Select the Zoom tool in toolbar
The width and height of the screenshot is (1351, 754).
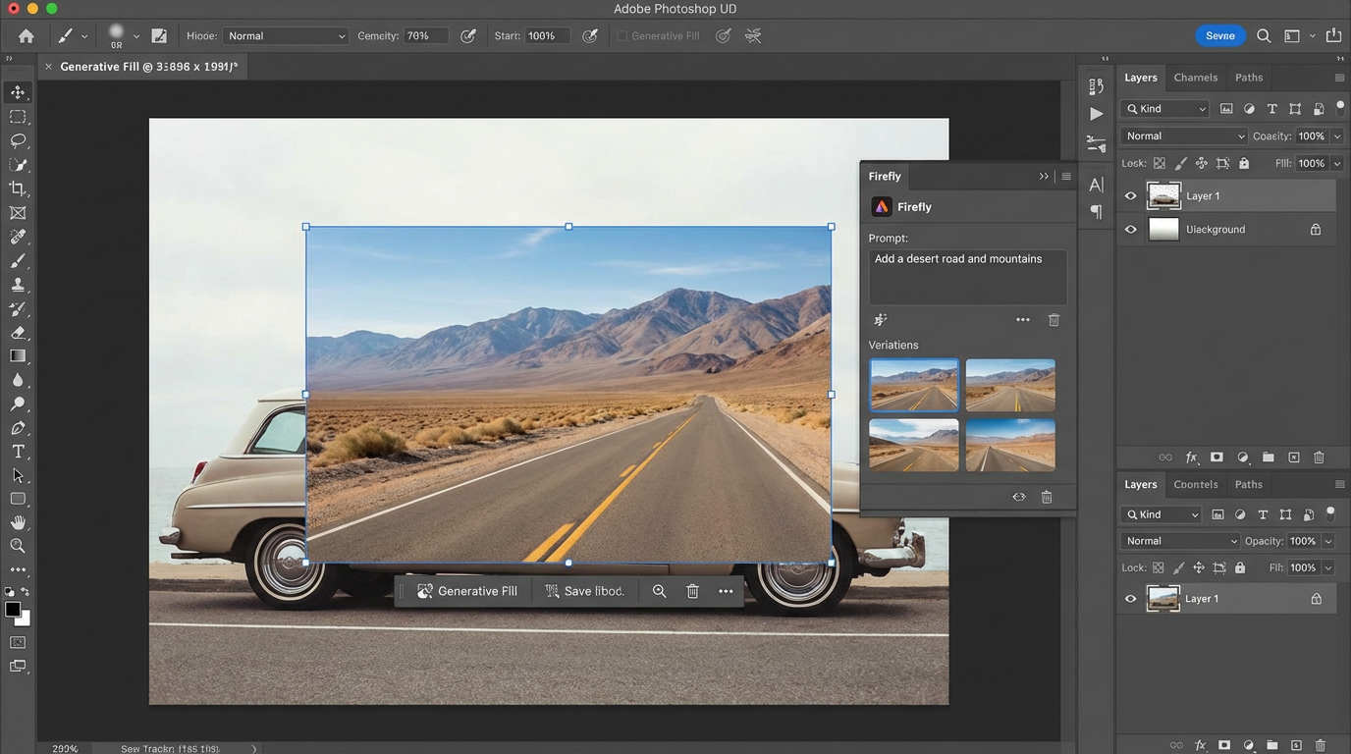point(18,546)
